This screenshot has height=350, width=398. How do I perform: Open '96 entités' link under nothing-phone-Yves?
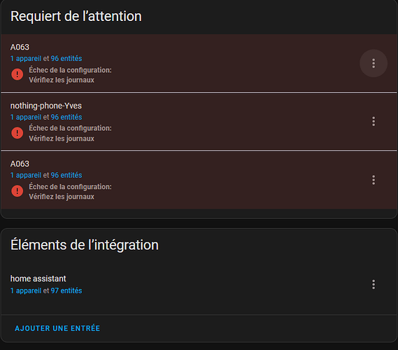66,117
